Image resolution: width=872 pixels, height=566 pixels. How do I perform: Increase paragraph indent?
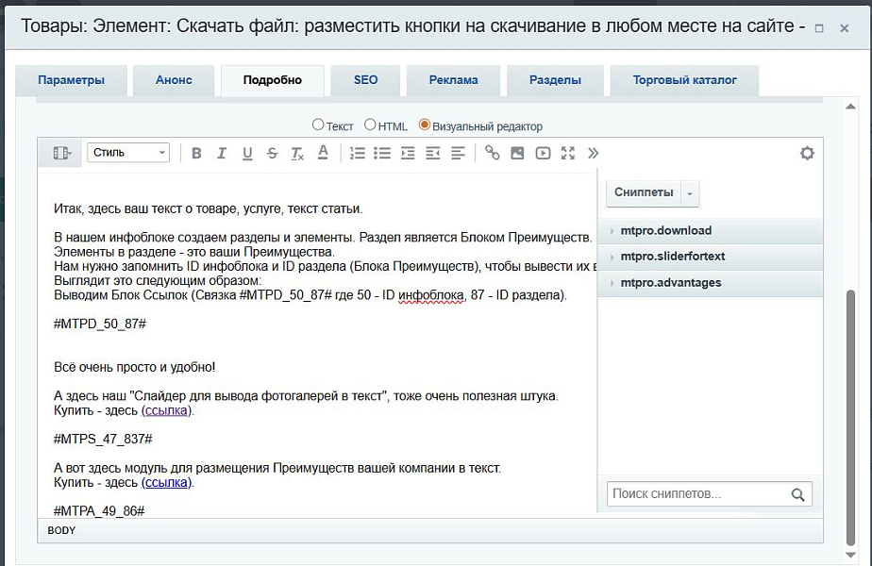[408, 153]
